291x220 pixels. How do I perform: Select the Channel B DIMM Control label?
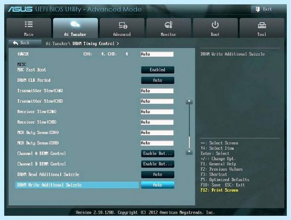click(x=41, y=164)
